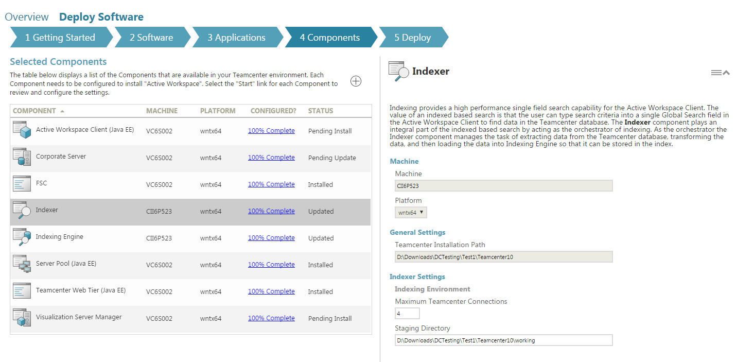Click the Corporate Server component icon
Screen dimensions: 754x362
point(22,157)
